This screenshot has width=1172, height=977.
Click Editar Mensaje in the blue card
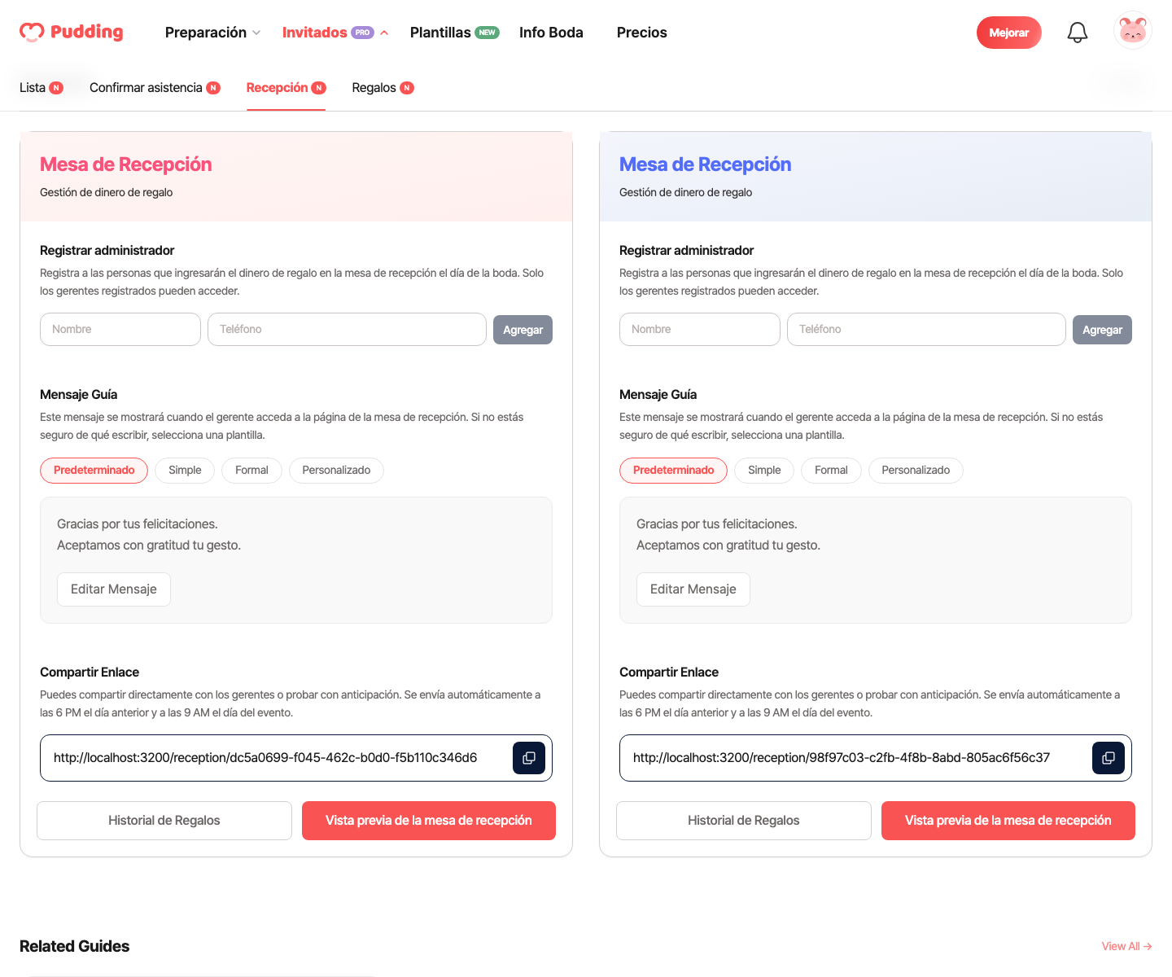tap(693, 589)
